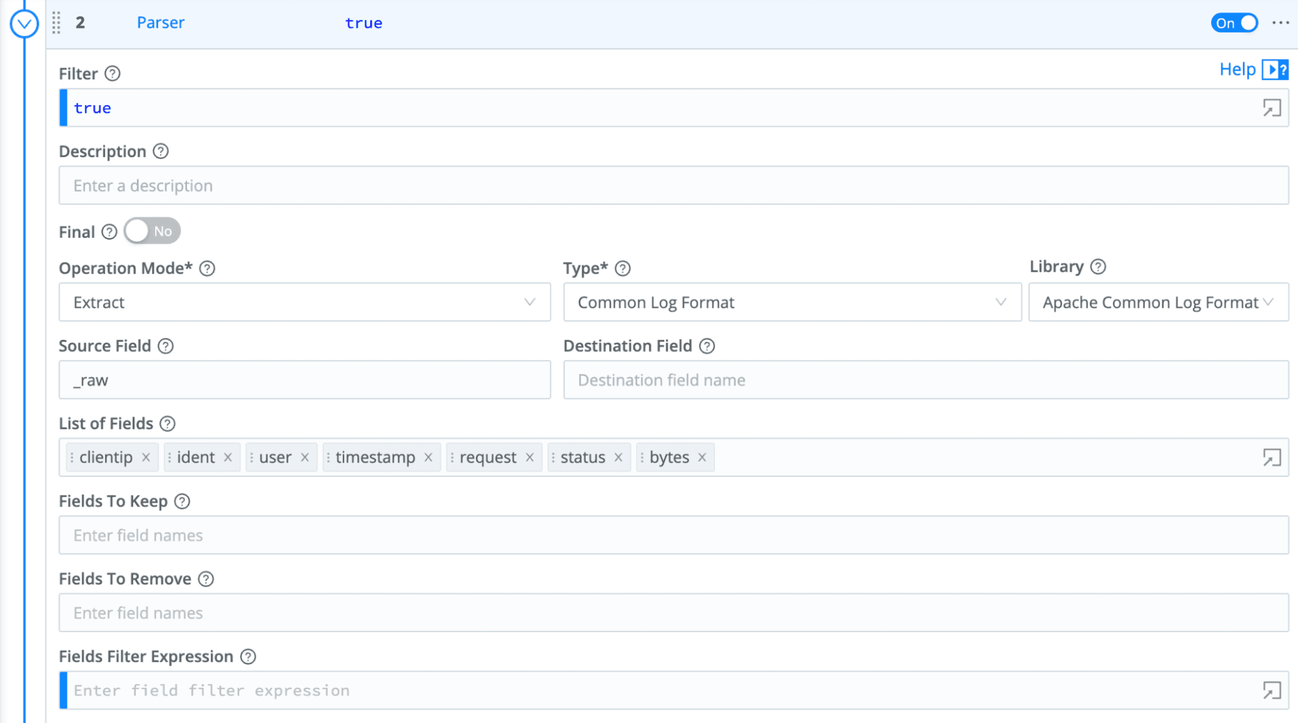This screenshot has height=723, width=1298.
Task: Click the Filter help question icon
Action: (112, 73)
